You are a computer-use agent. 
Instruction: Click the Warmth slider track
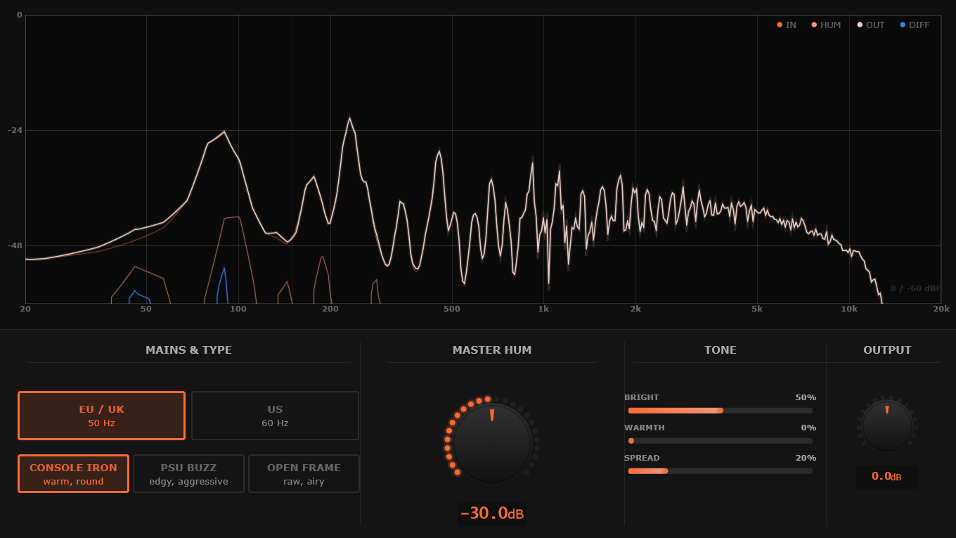pyautogui.click(x=720, y=441)
